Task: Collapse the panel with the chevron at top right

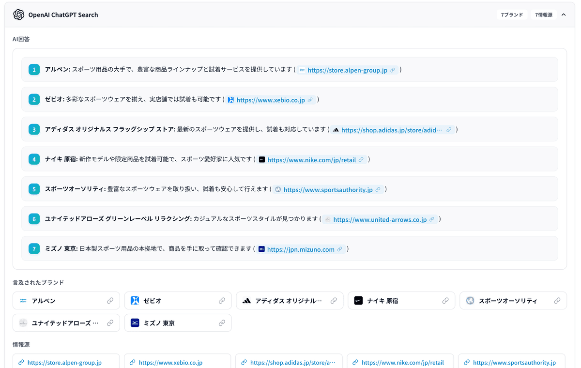Action: click(564, 15)
